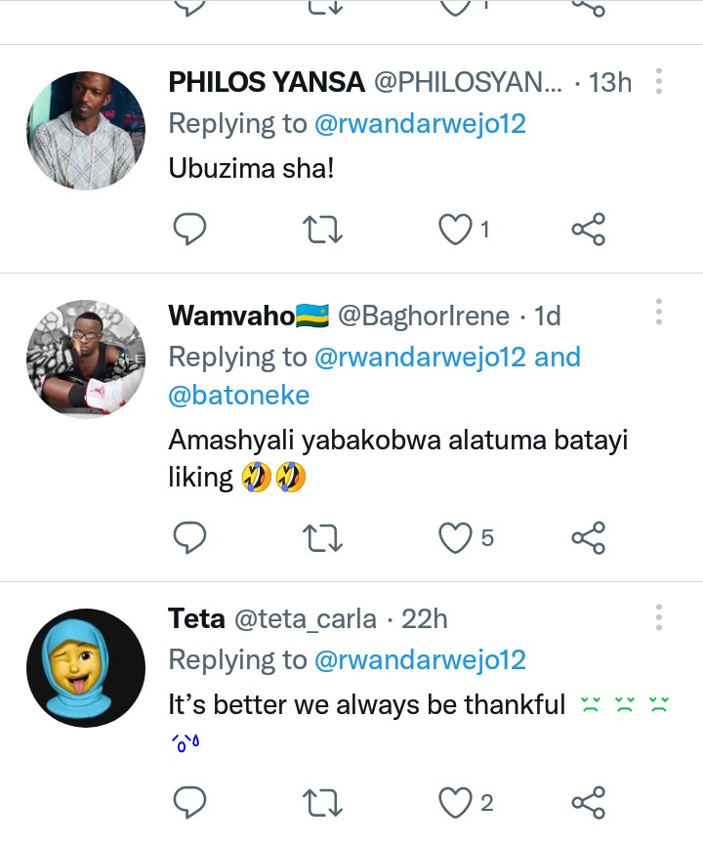Reply to Teta's tweet
Viewport: 703px width, 844px height.
(x=190, y=802)
